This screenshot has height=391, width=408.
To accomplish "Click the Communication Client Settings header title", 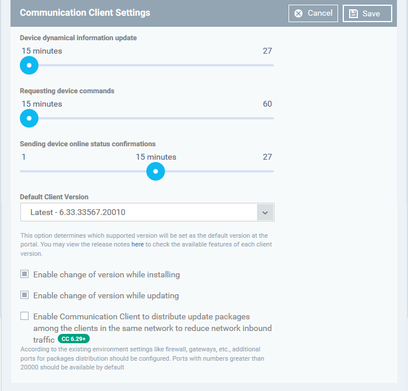I will click(x=85, y=12).
